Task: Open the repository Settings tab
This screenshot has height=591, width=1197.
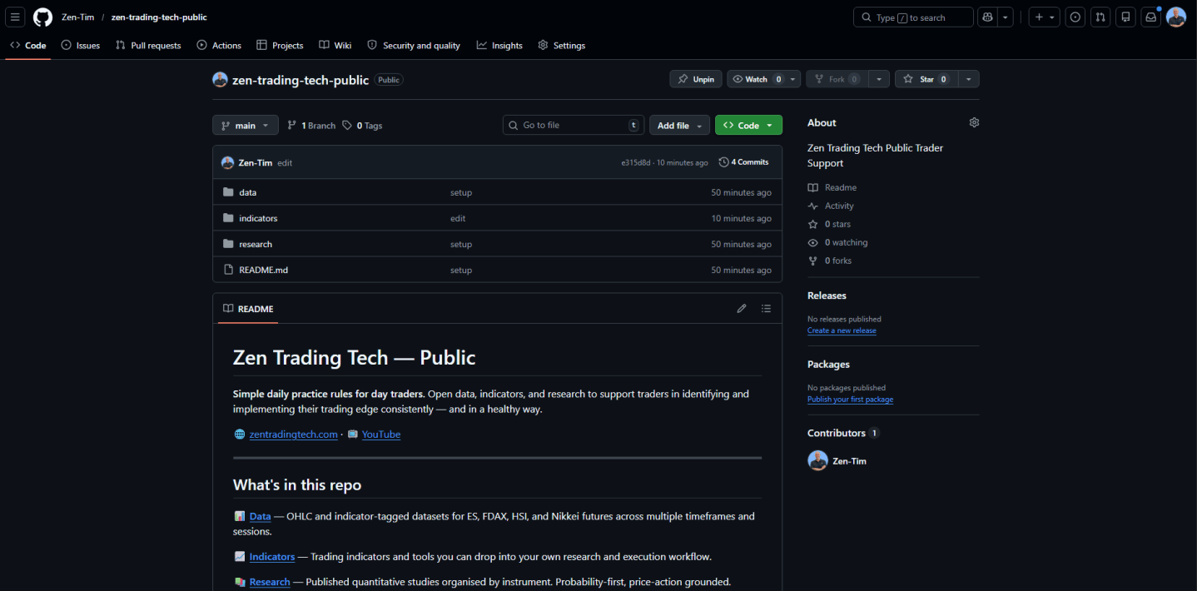Action: 562,46
